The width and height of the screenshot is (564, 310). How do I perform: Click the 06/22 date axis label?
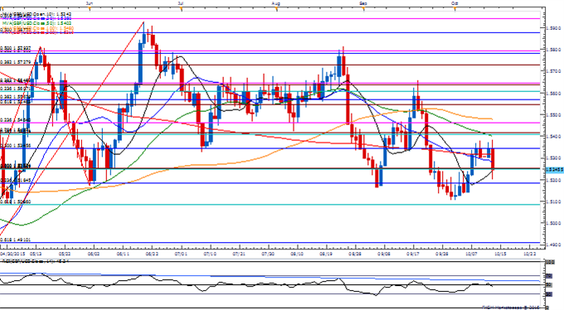tap(152, 254)
